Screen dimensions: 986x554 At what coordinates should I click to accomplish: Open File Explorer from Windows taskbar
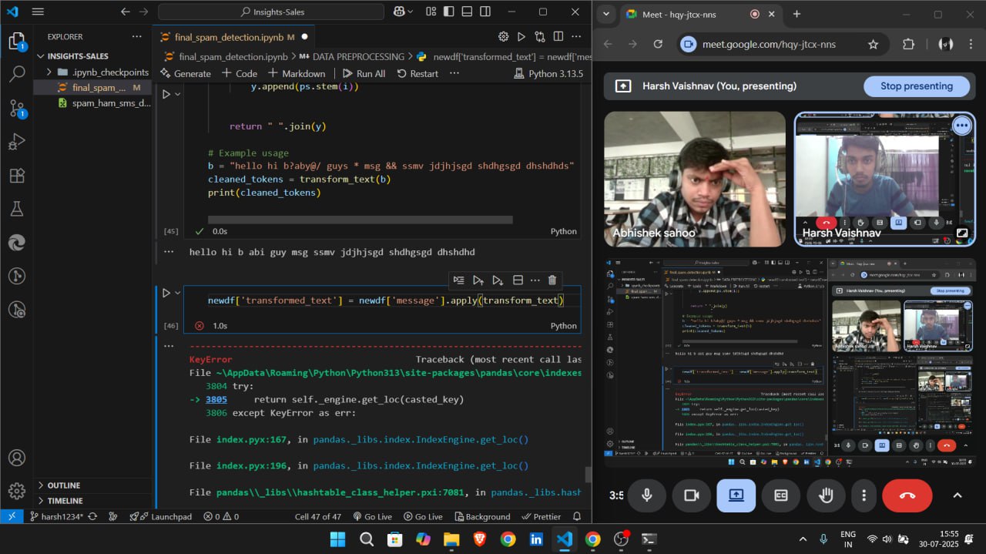pos(451,539)
